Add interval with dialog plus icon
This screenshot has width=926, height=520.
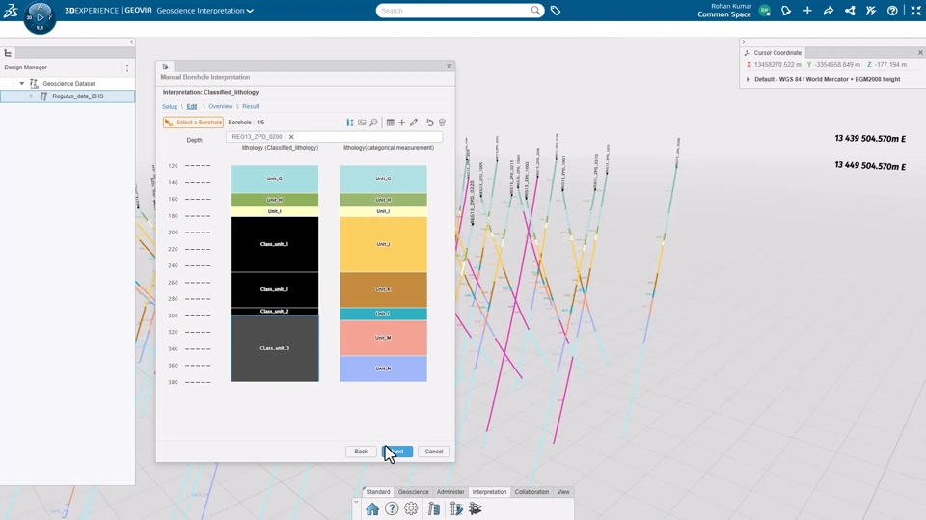click(x=401, y=123)
